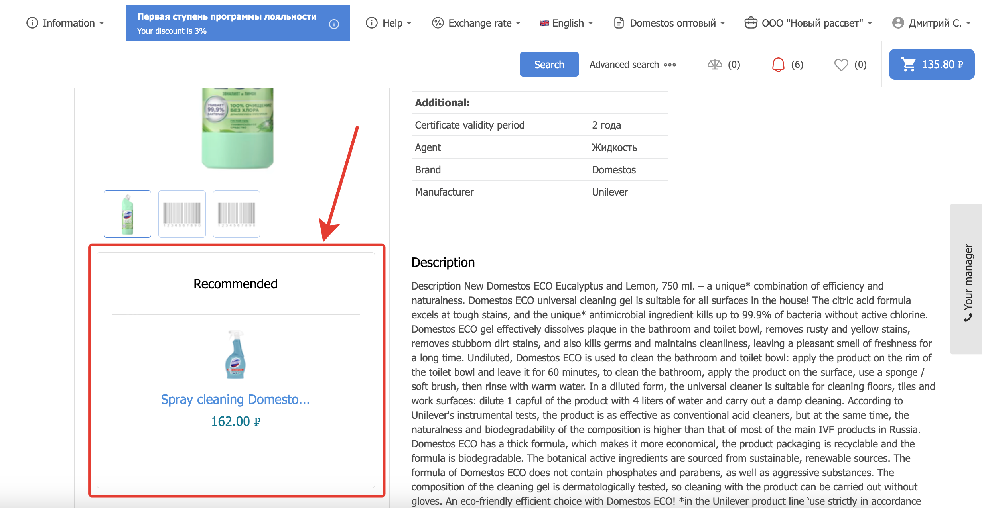Click the shopping cart icon showing 135.80 ₽
Screen dimensions: 982x508
tap(909, 65)
